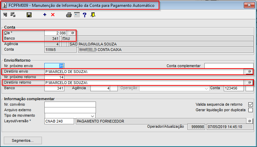Click the Diretório retorno path field
257x147 pixels.
pos(144,83)
